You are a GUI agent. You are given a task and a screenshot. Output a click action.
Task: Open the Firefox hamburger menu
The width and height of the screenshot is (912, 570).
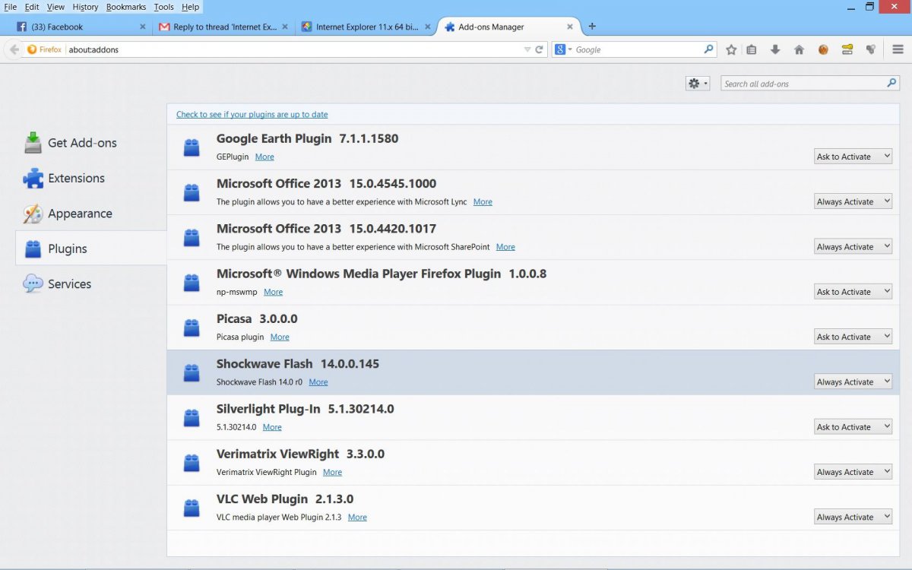[898, 49]
